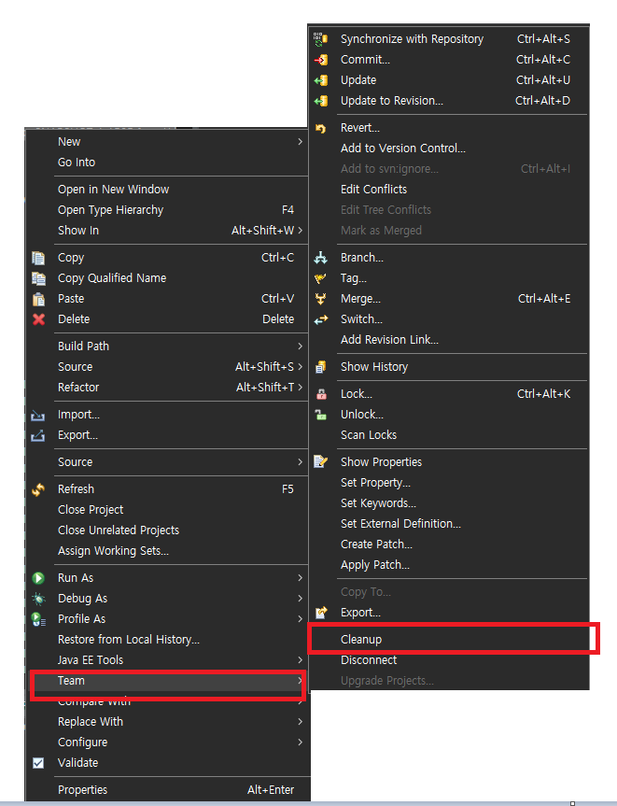The width and height of the screenshot is (617, 806).
Task: Click the Copy Qualified Name icon
Action: pyautogui.click(x=38, y=278)
